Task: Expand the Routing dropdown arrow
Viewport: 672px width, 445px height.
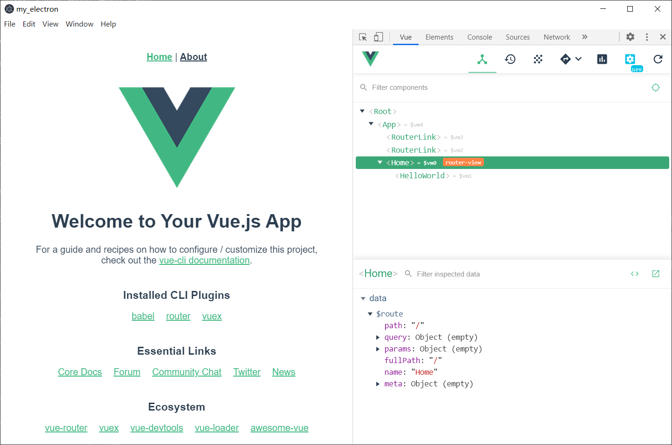Action: point(578,59)
